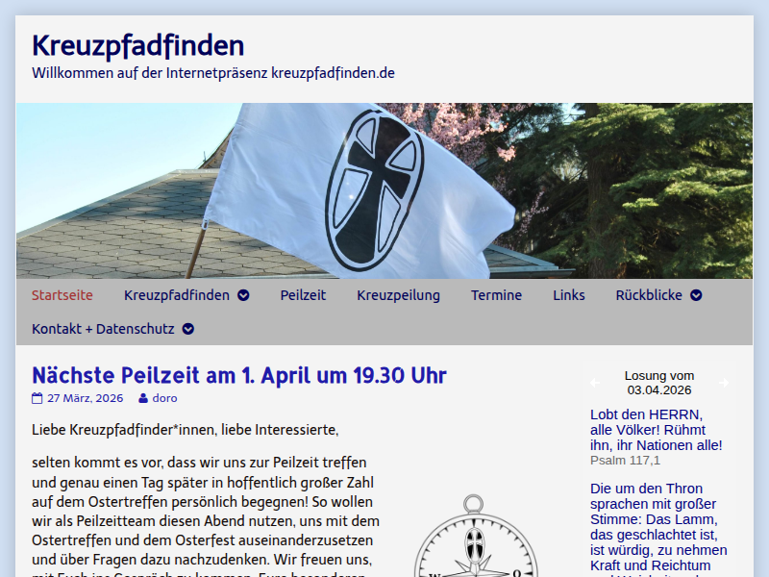Screen dimensions: 769x577
Task: Open the Links menu item
Action: point(569,295)
